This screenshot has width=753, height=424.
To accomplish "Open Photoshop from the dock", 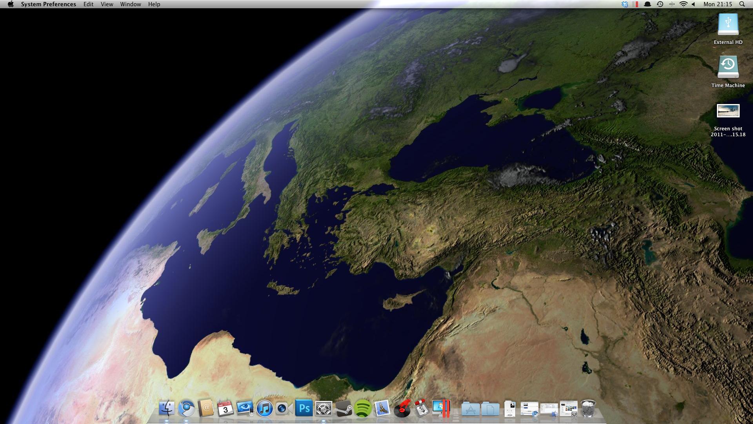I will click(304, 409).
